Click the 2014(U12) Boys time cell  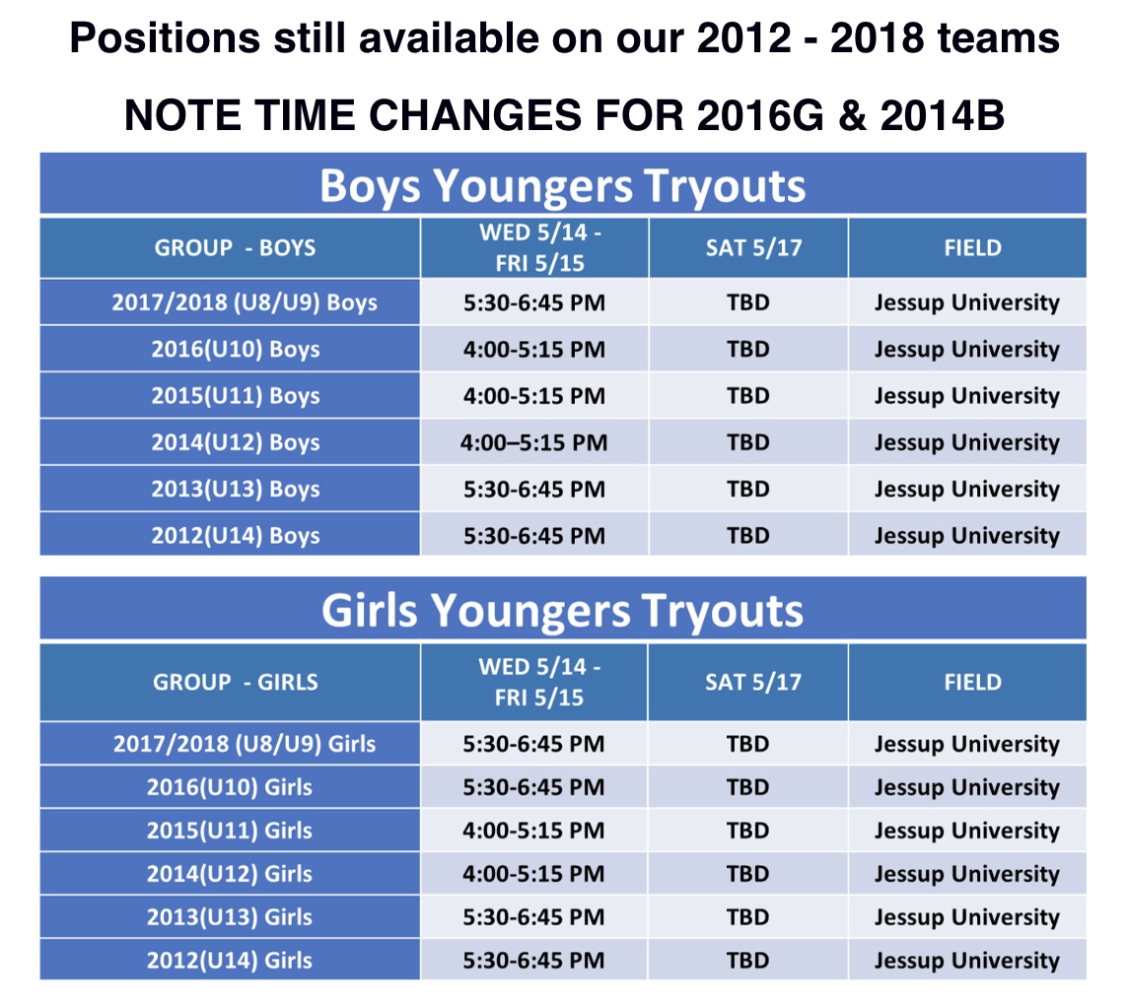click(533, 442)
